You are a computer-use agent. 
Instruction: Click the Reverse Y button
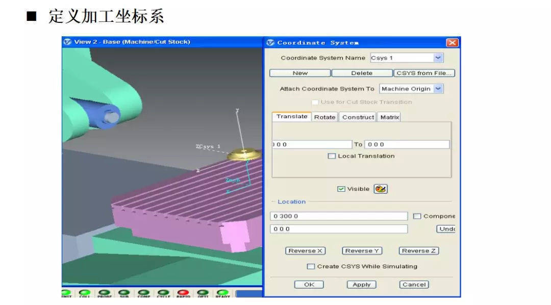(x=362, y=251)
